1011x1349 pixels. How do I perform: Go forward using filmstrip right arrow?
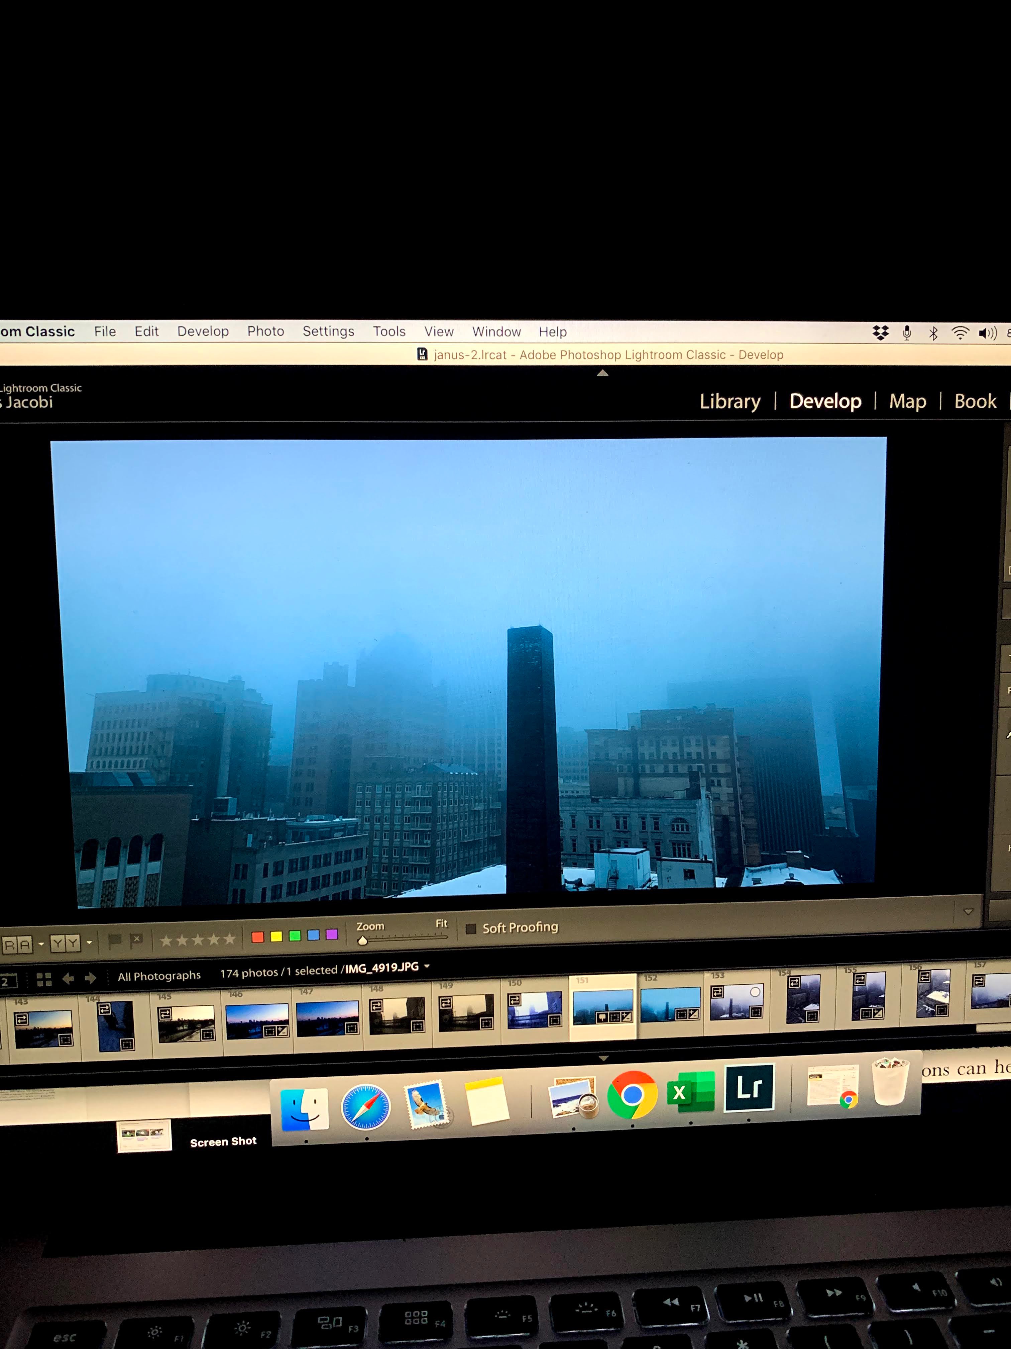[x=90, y=978]
